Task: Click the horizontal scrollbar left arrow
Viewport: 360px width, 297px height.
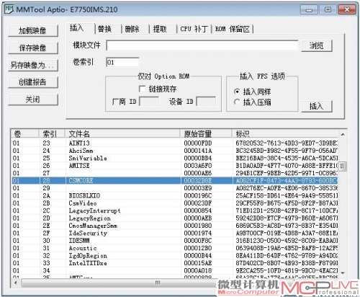Action: (x=16, y=283)
